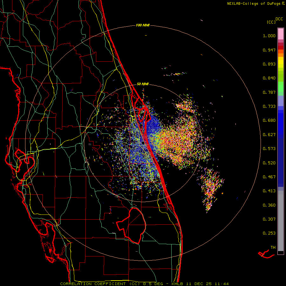This screenshot has width=286, height=286.
Task: Click the CORRELATION COEFFICIENT (CC) caption text
Action: 100,284
